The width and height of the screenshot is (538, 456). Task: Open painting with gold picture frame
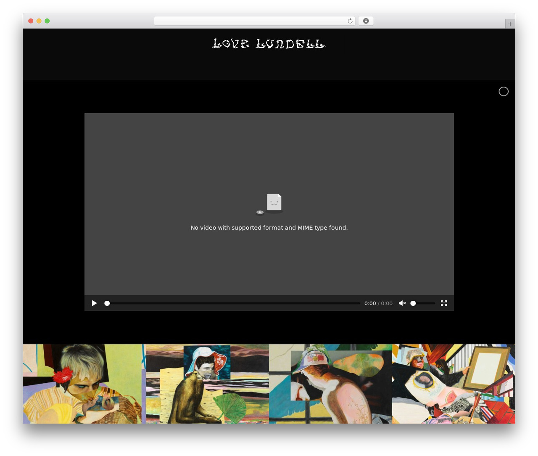pyautogui.click(x=454, y=384)
